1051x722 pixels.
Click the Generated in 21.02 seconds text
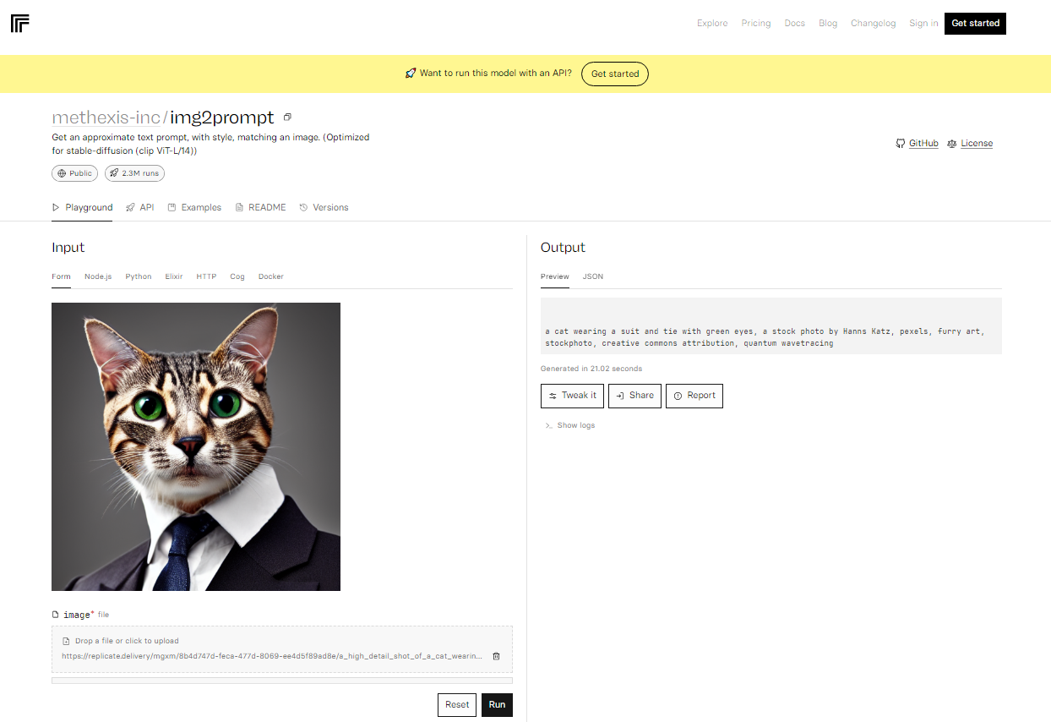pyautogui.click(x=591, y=369)
